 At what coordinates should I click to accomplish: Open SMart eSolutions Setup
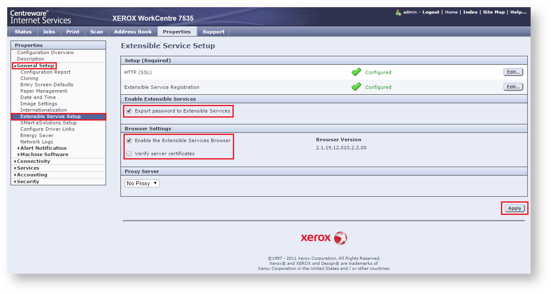coord(48,123)
